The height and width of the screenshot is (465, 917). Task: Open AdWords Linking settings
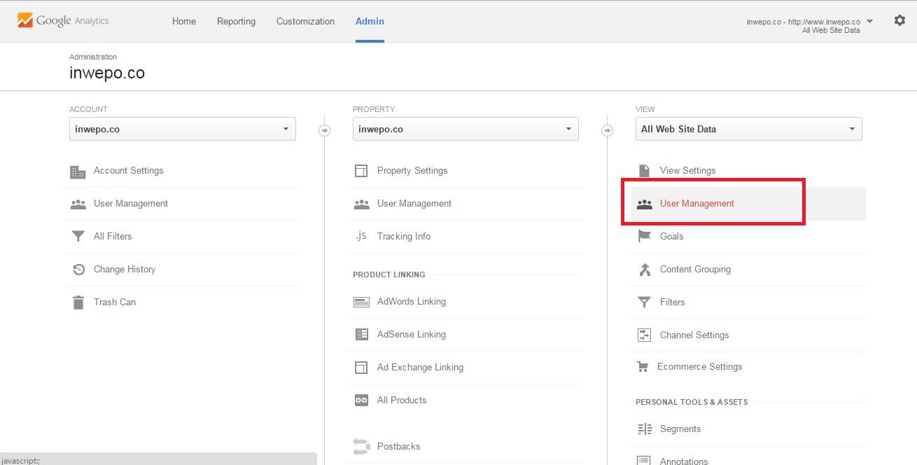[x=411, y=302]
